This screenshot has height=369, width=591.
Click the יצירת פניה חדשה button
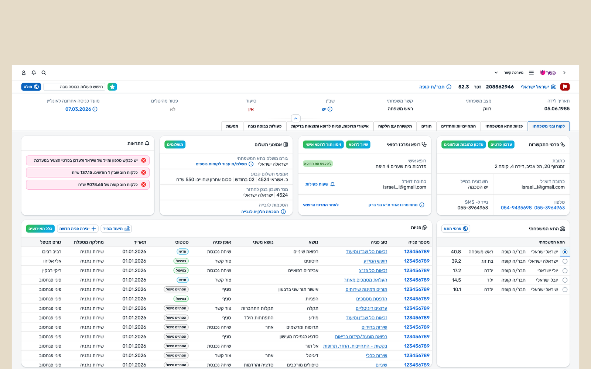point(78,229)
